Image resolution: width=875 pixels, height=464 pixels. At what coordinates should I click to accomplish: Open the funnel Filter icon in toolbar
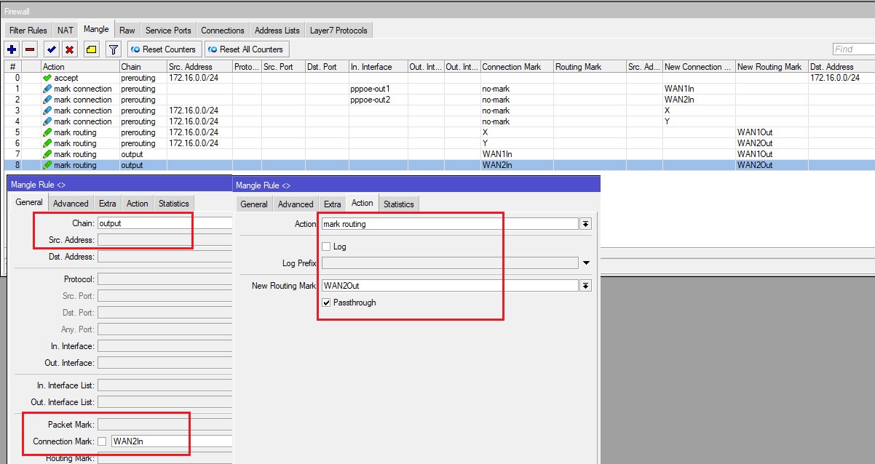114,49
